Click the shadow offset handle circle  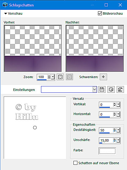pyautogui.click(x=35, y=128)
